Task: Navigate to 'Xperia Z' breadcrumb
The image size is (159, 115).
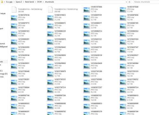Action: pos(19,2)
